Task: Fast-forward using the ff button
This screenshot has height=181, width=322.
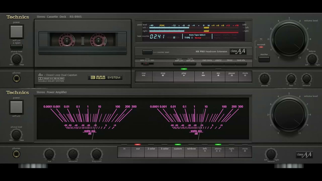Action: (x=203, y=77)
